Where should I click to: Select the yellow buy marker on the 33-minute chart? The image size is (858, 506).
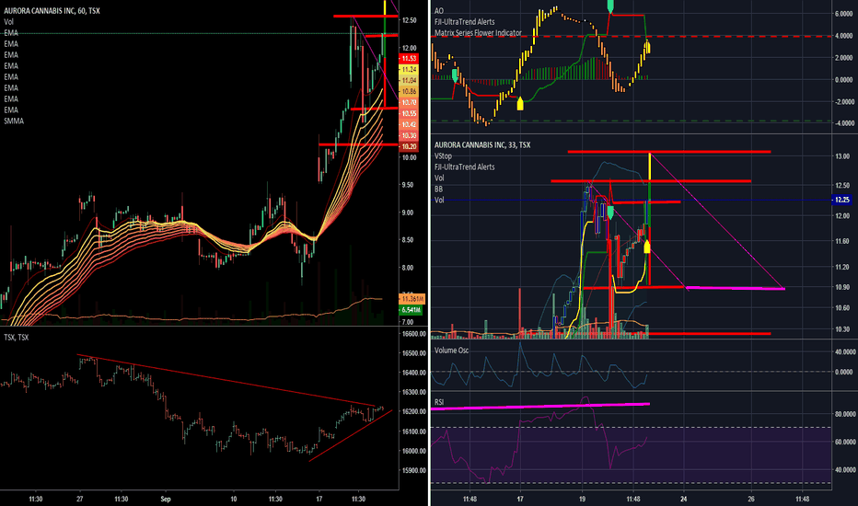[647, 247]
